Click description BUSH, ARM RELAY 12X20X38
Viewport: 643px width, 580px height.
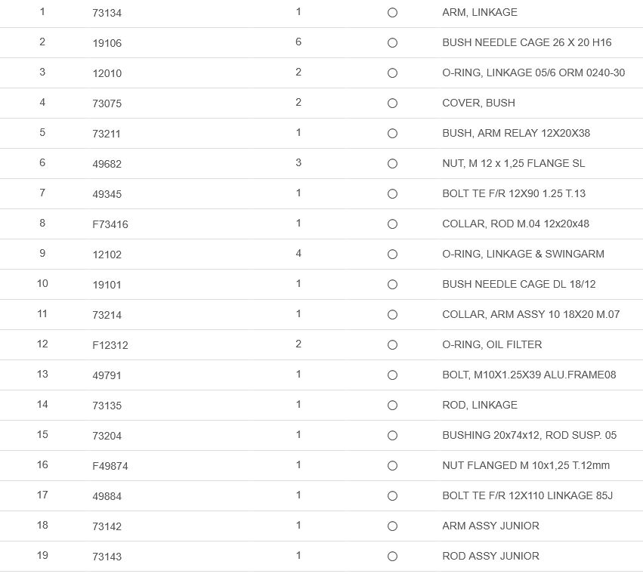click(x=516, y=133)
